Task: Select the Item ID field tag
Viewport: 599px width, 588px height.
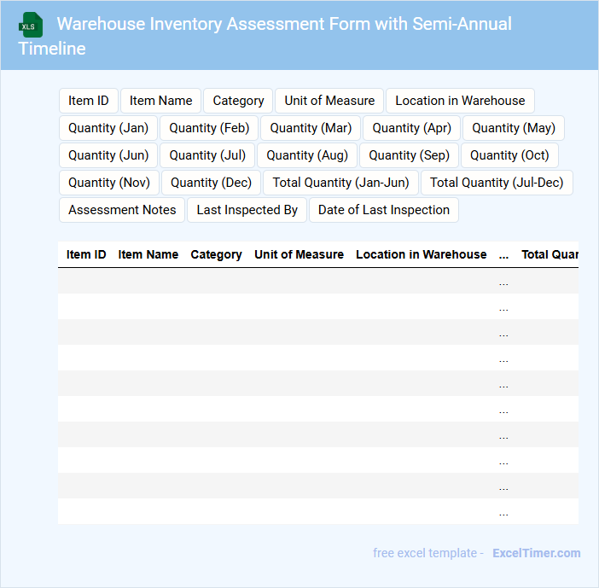Action: click(x=89, y=101)
